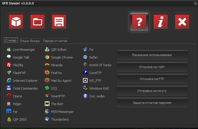The width and height of the screenshot is (198, 129).
Task: Click the red X icon button
Action: click(x=182, y=22)
